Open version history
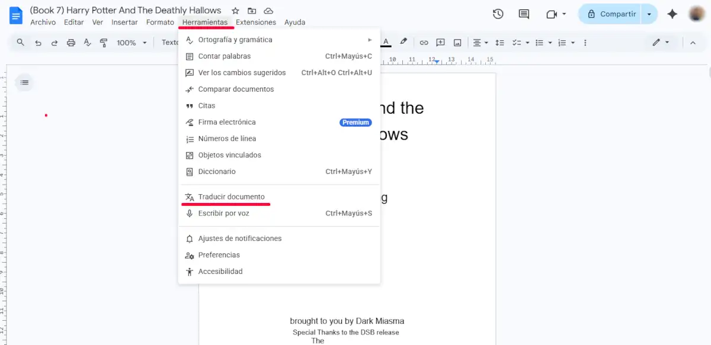Image resolution: width=711 pixels, height=345 pixels. point(498,13)
